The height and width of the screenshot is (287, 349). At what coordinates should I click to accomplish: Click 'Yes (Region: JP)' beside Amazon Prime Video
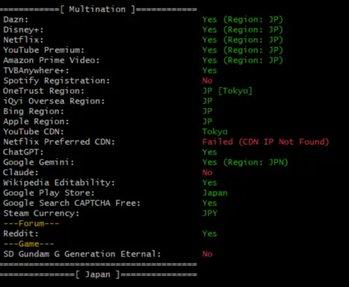tap(243, 60)
